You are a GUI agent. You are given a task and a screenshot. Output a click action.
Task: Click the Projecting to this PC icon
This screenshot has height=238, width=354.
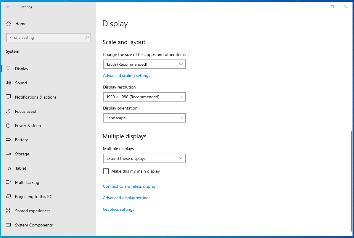coord(8,197)
